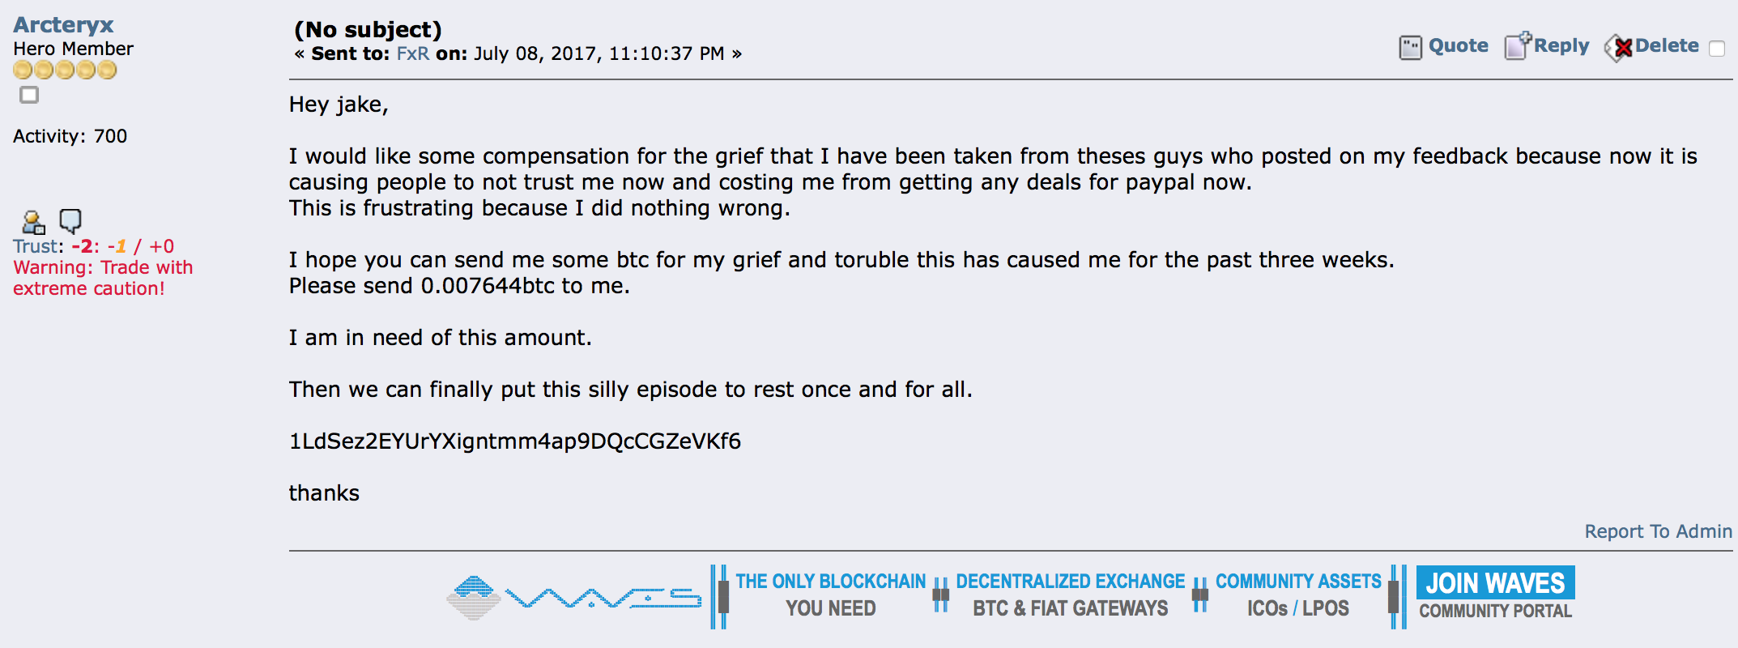Click the Quote text link
The height and width of the screenshot is (648, 1738).
[1458, 45]
